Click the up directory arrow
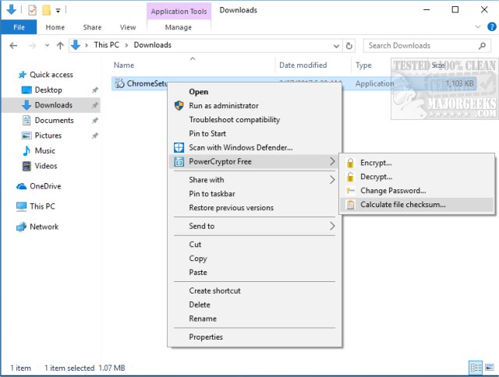Viewport: 499px width, 377px height. (x=59, y=45)
